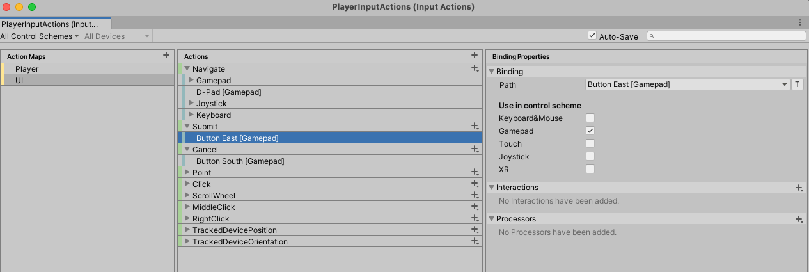This screenshot has width=809, height=272.
Task: Add binding to Point action
Action: (475, 172)
